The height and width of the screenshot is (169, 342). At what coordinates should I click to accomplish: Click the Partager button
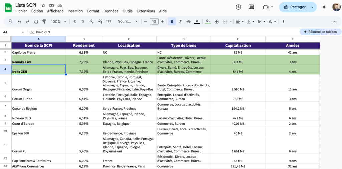click(x=294, y=7)
